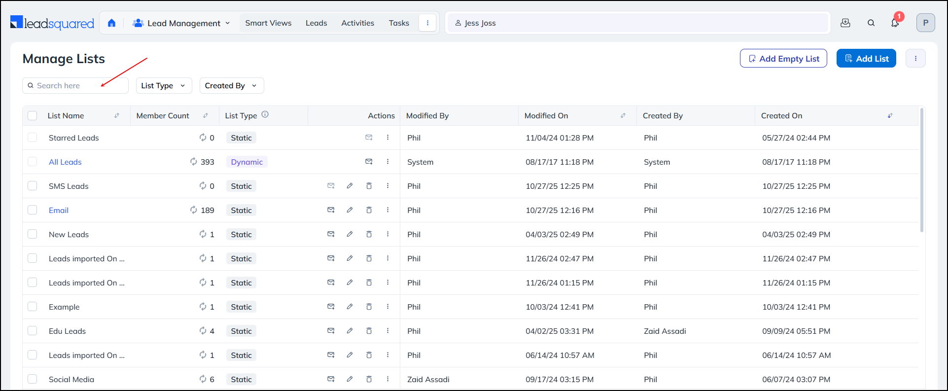
Task: Toggle the select-all lists checkbox
Action: pyautogui.click(x=33, y=115)
